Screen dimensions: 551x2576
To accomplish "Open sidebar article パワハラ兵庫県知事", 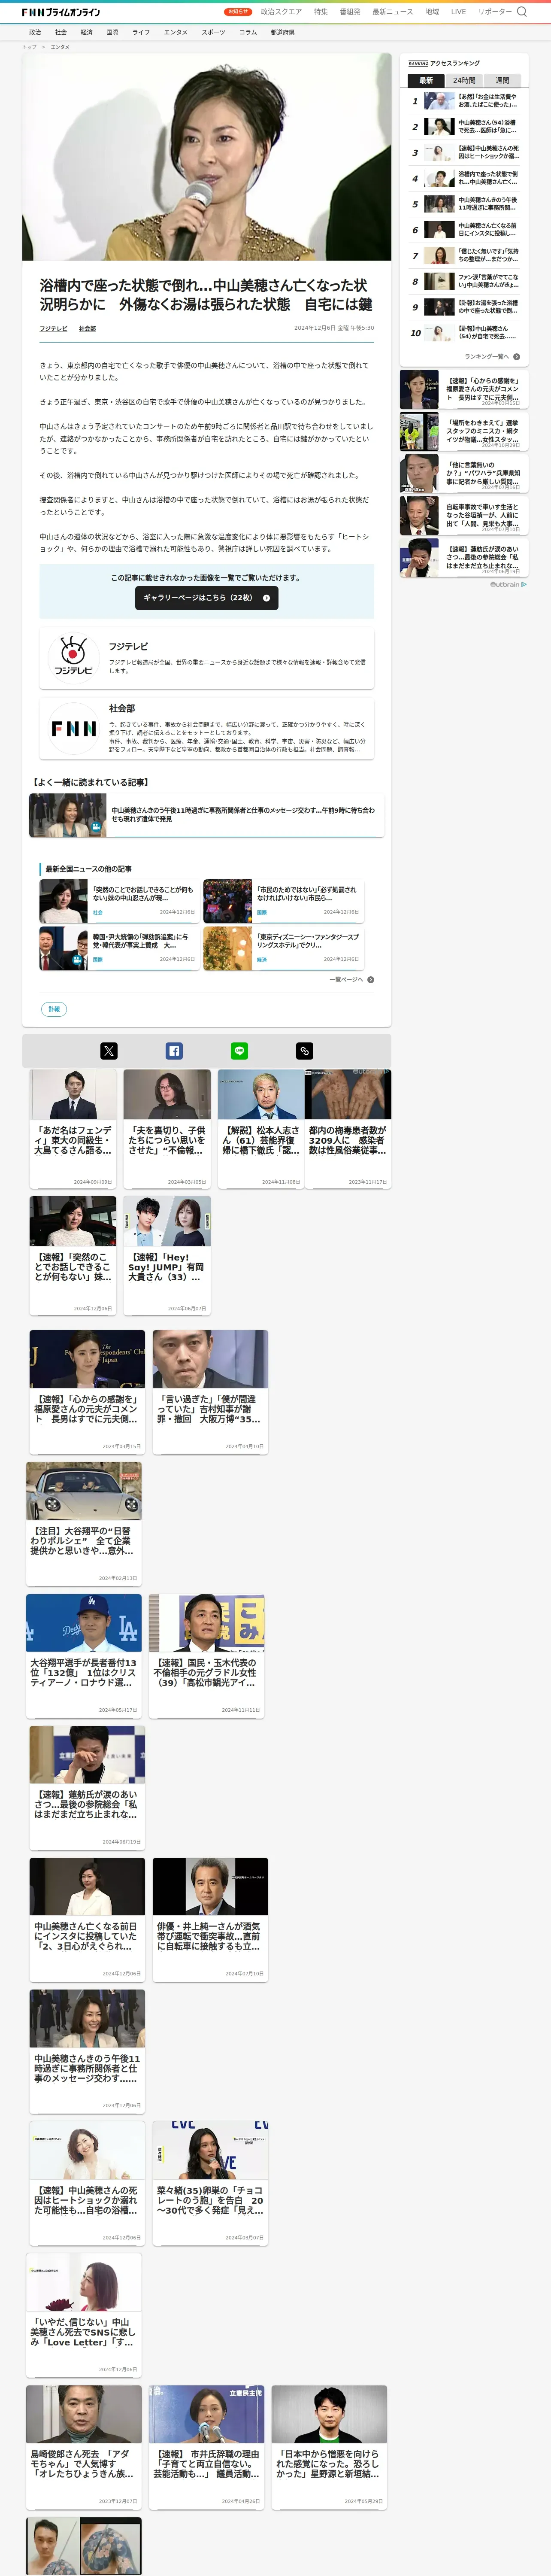I will pyautogui.click(x=463, y=474).
